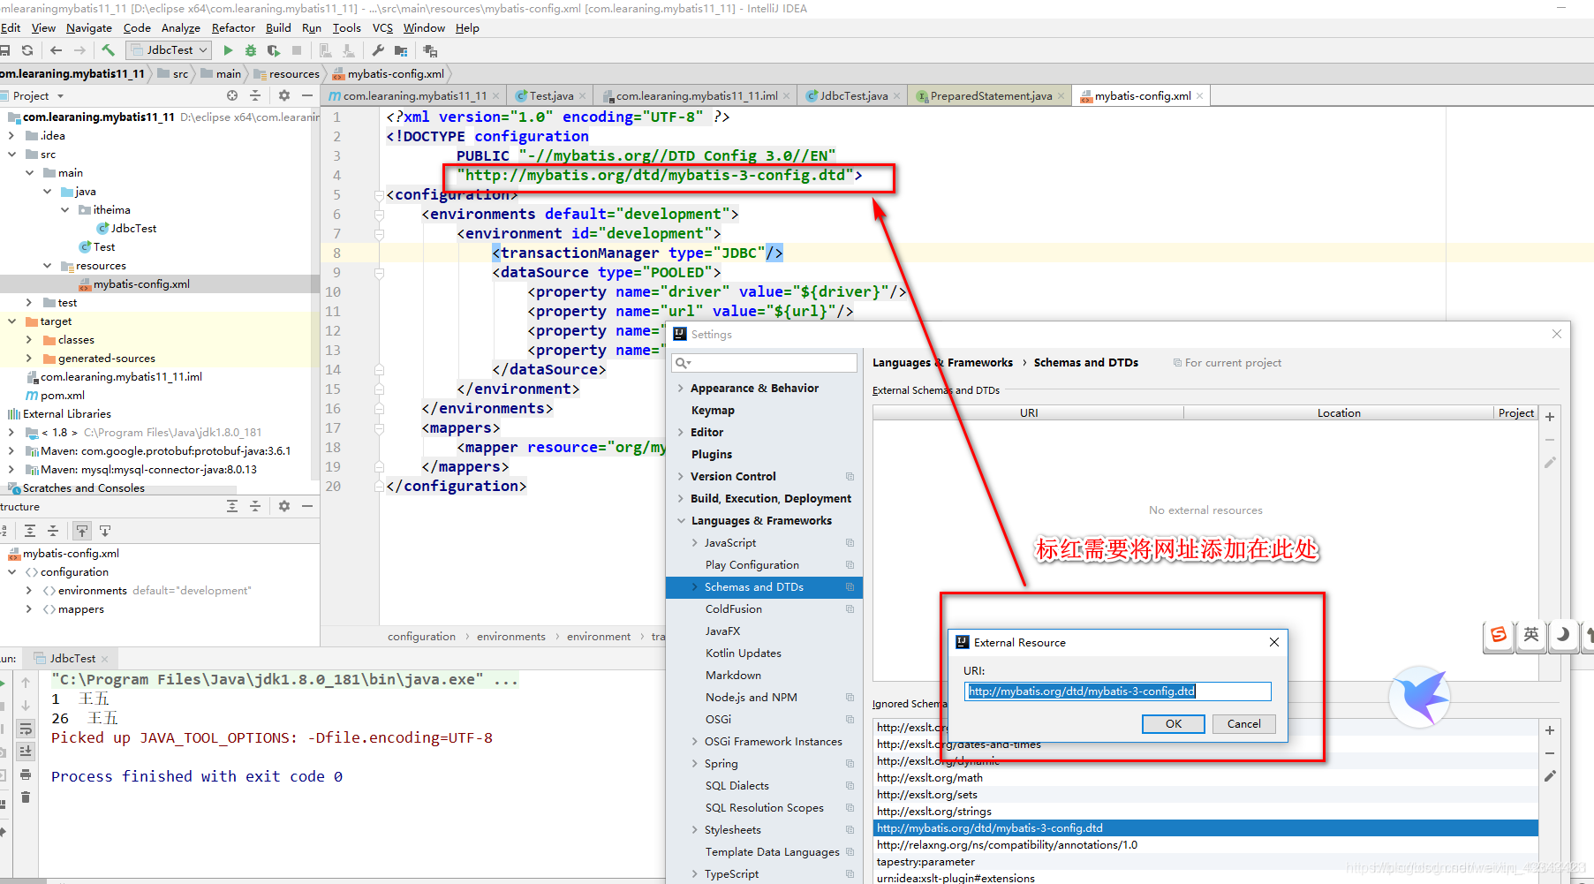This screenshot has width=1594, height=884.
Task: Open Kotlin Updates settings page
Action: [743, 654]
